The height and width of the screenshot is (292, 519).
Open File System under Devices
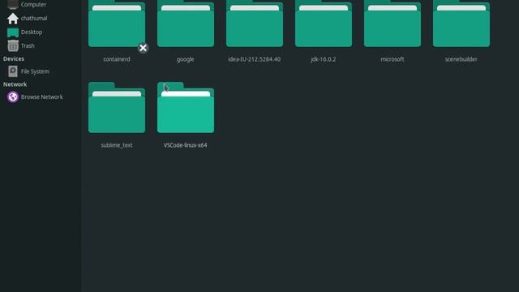[35, 71]
